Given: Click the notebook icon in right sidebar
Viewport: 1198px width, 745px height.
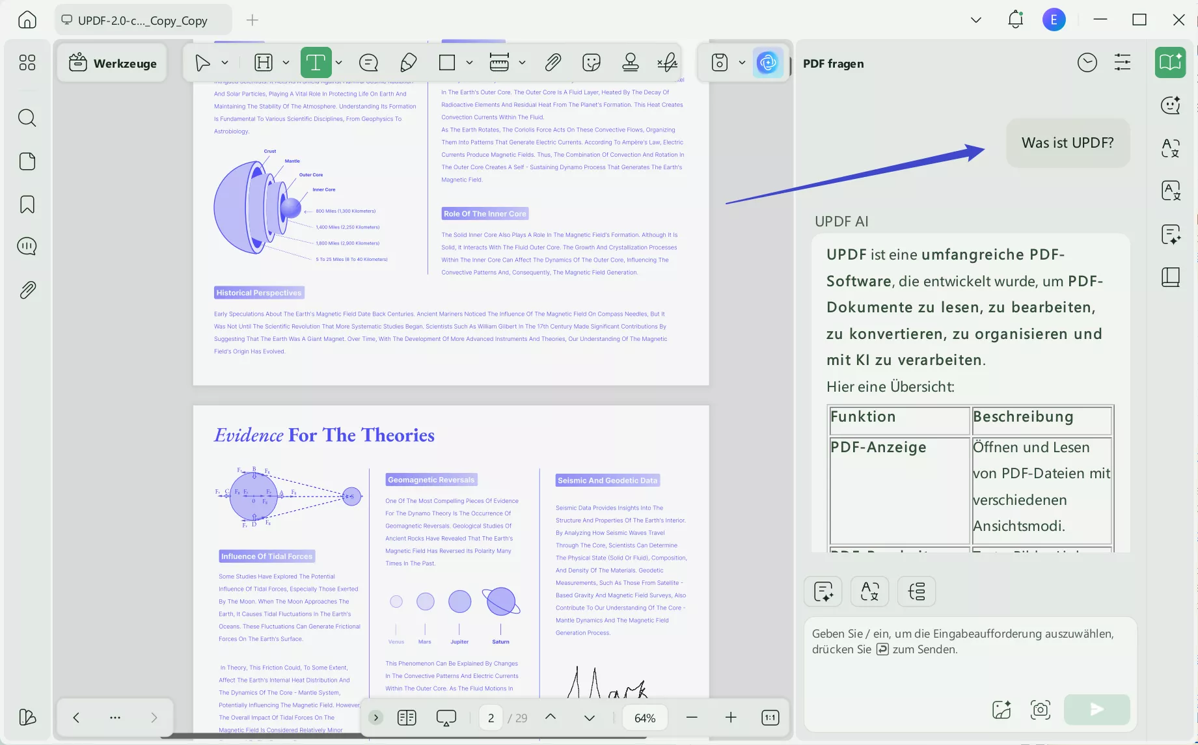Looking at the screenshot, I should pos(1171,277).
